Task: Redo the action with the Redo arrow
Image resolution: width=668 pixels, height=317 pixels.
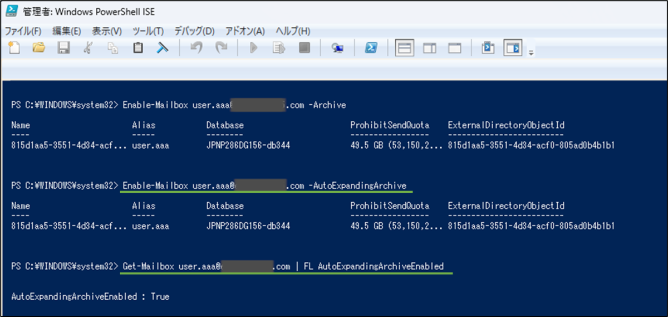Action: tap(222, 48)
